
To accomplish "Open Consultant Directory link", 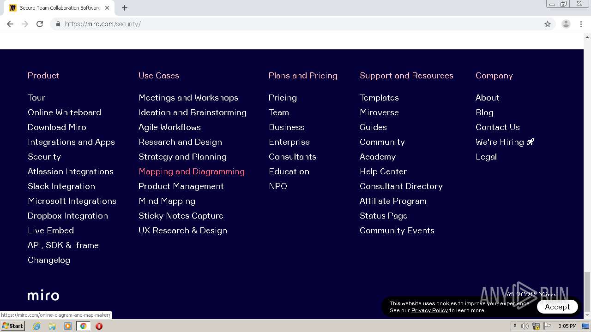I will point(401,186).
